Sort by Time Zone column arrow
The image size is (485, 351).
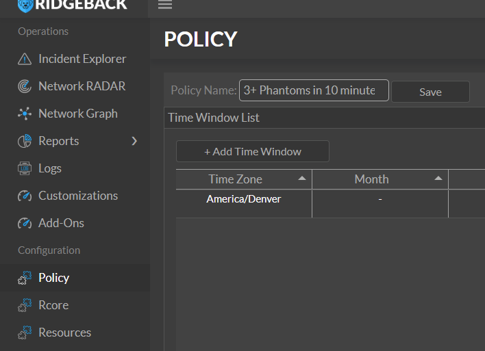tap(302, 179)
